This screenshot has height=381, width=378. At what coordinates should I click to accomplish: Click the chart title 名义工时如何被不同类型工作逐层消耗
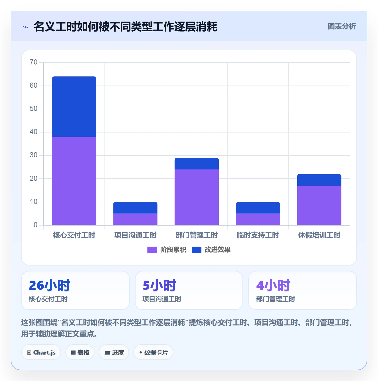(126, 27)
